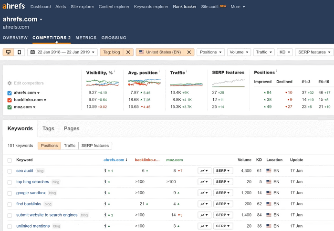Open history chart for submit website to search engines
The height and width of the screenshot is (231, 334).
204,215
